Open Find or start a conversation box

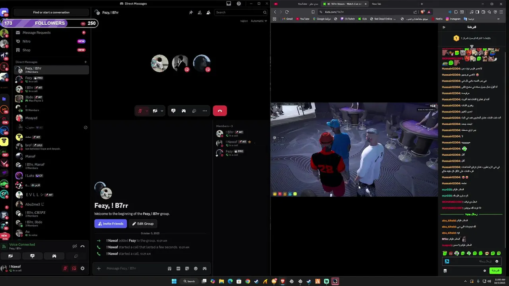(x=51, y=12)
